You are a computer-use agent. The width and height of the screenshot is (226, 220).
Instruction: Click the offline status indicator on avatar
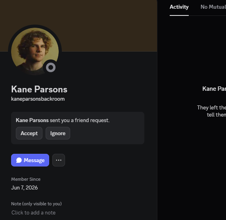pyautogui.click(x=51, y=67)
